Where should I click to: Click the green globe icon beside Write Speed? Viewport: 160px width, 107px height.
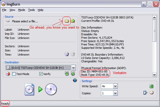[151, 86]
